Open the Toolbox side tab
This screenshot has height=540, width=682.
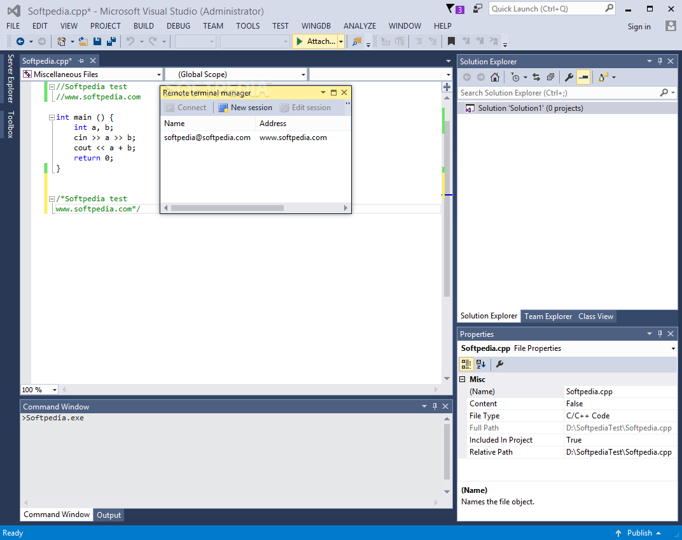pyautogui.click(x=10, y=125)
